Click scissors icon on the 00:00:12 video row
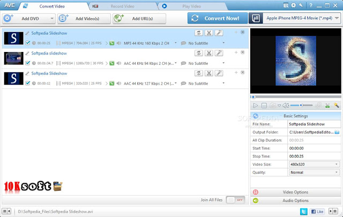Viewport: 343px width, 217px height. pyautogui.click(x=208, y=73)
